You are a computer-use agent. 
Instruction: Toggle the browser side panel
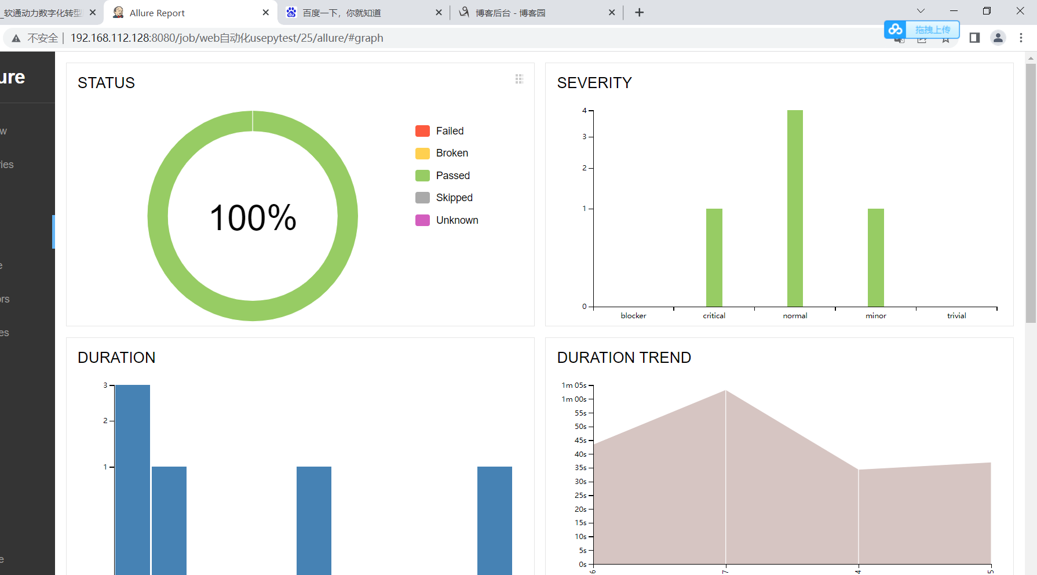click(974, 38)
